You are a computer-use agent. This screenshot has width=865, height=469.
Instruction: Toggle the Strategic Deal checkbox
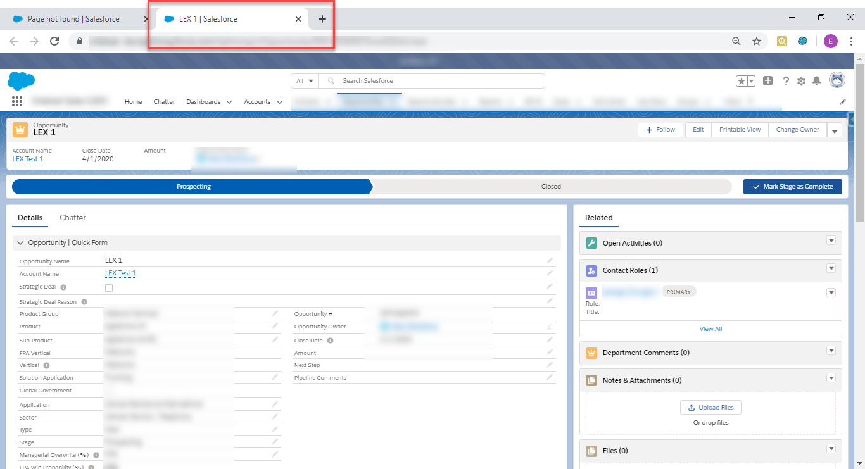click(x=109, y=288)
